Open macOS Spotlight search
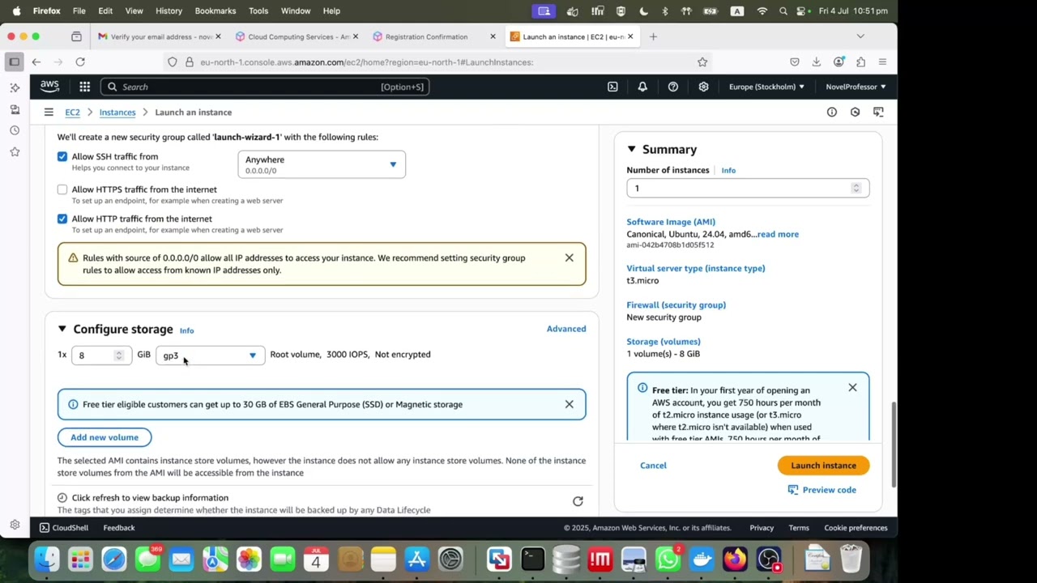 [x=783, y=11]
